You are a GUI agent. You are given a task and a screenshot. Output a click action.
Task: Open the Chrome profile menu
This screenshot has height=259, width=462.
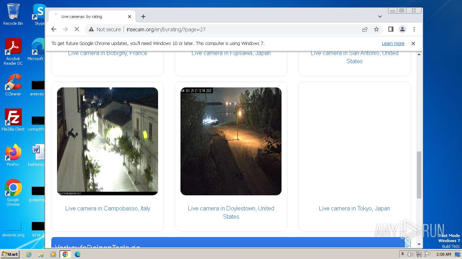pos(402,29)
